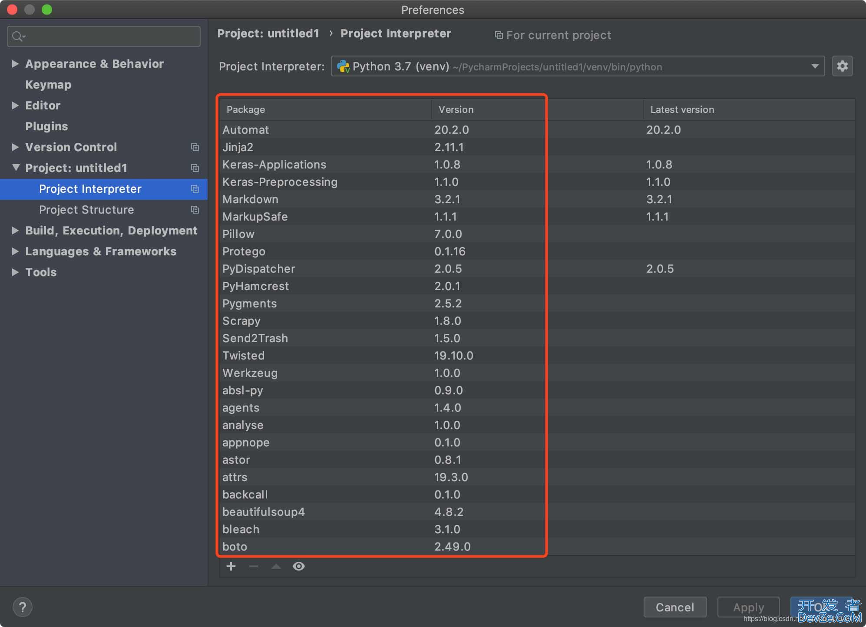Click the add package icon (+)
This screenshot has height=627, width=866.
pyautogui.click(x=231, y=567)
